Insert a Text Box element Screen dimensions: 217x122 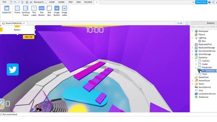[49, 11]
